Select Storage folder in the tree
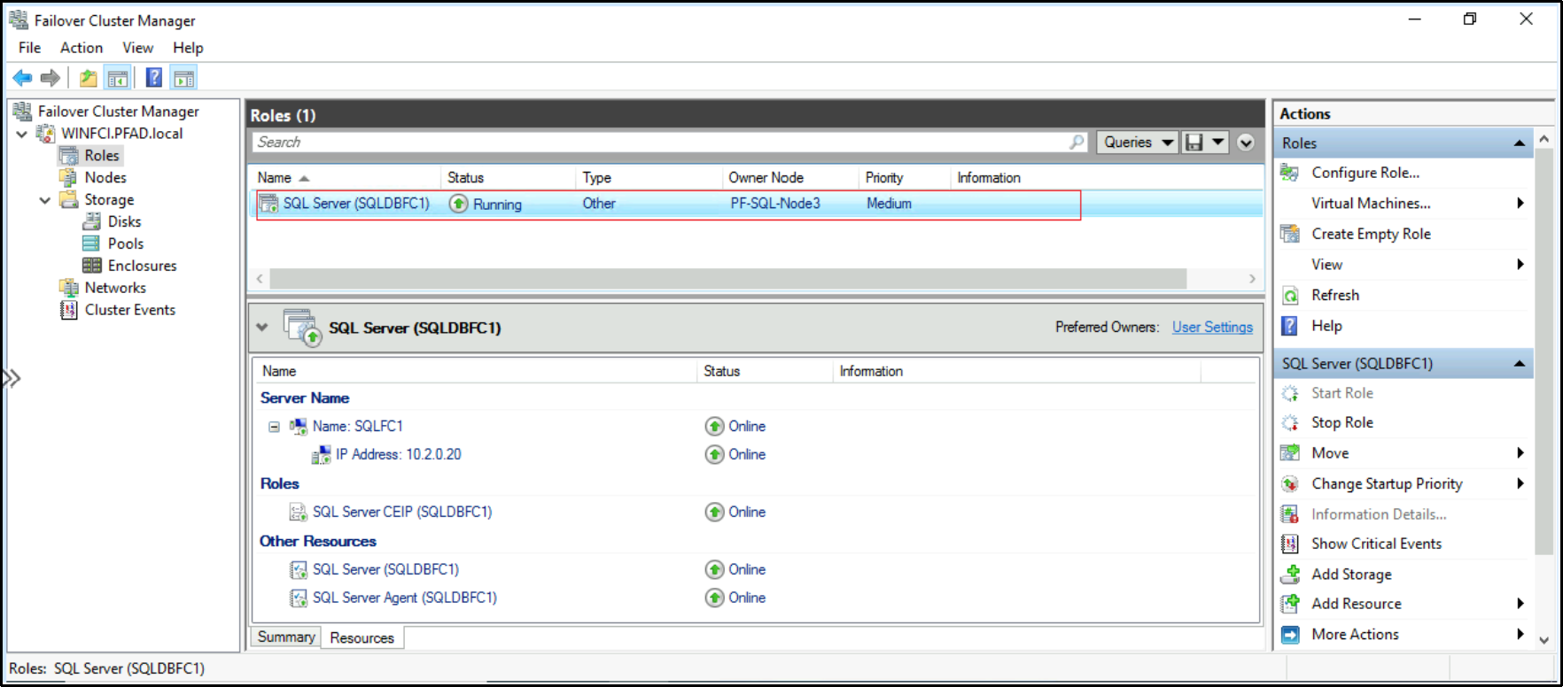 point(109,200)
